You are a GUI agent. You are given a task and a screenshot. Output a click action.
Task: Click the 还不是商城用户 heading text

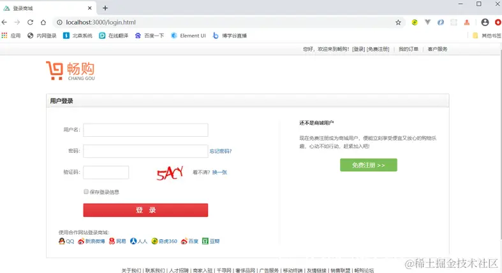(x=316, y=123)
